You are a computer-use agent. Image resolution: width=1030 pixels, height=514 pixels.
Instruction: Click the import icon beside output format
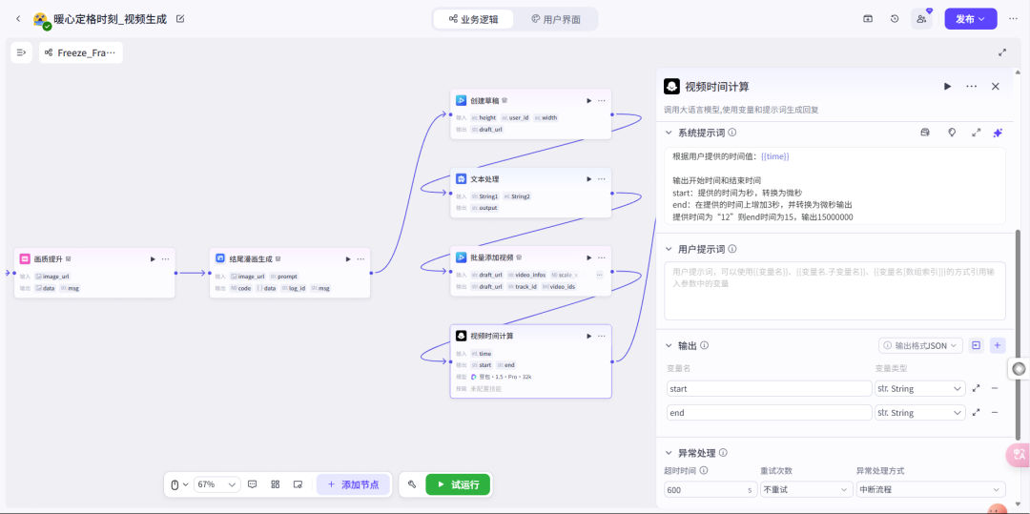point(977,345)
